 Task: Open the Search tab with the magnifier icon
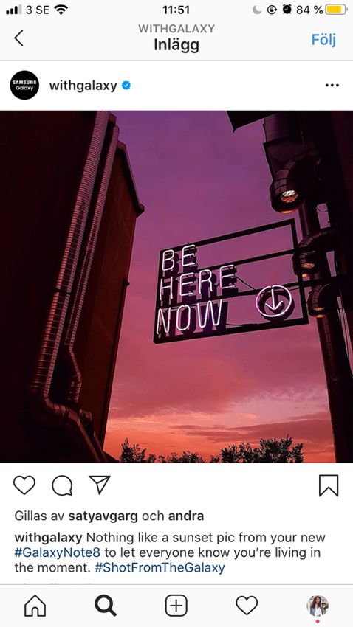pos(106,606)
